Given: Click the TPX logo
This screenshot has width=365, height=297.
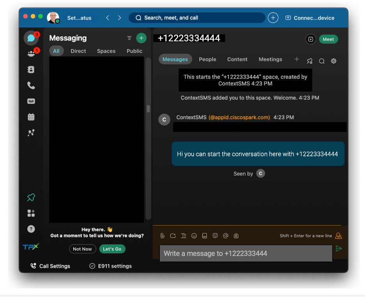Looking at the screenshot, I should [31, 247].
